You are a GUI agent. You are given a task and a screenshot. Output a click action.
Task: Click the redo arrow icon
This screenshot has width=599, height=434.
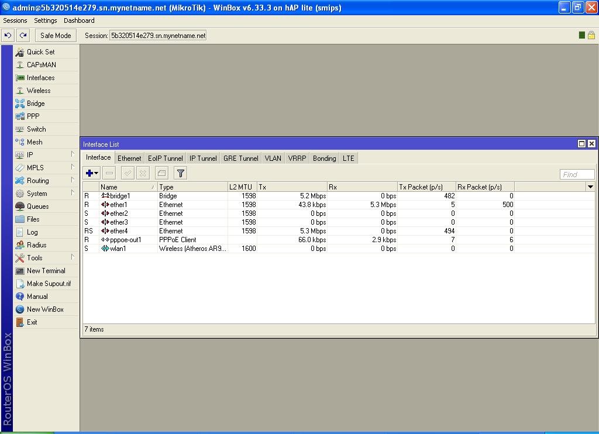coord(23,35)
